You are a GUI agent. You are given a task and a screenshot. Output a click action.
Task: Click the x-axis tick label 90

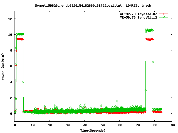tap(173, 125)
